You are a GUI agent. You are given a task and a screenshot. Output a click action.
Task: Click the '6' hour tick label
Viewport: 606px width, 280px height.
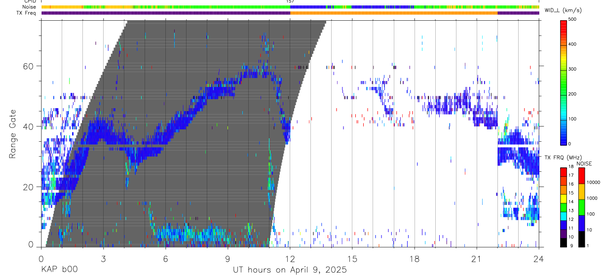165,259
